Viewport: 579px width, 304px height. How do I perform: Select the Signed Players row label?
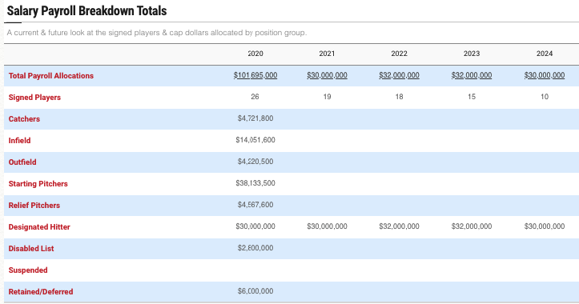34,98
